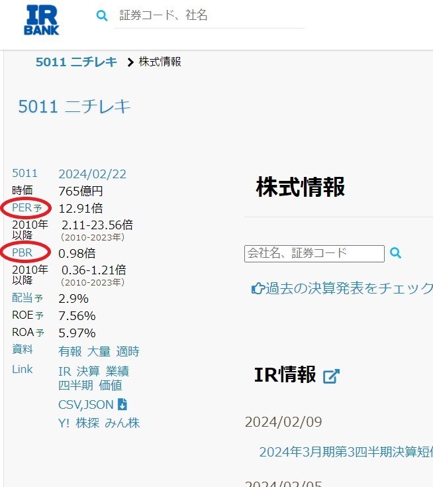Open the IR BANK logo home link
Viewport: 433px width, 487px height.
point(41,20)
